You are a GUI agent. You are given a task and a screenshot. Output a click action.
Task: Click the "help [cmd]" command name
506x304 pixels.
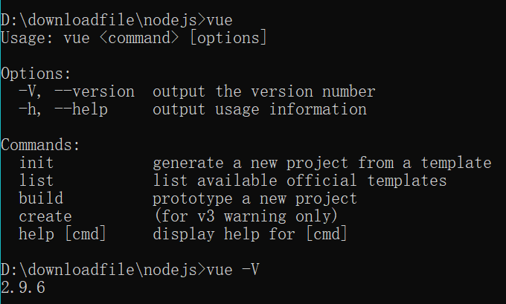pos(63,234)
